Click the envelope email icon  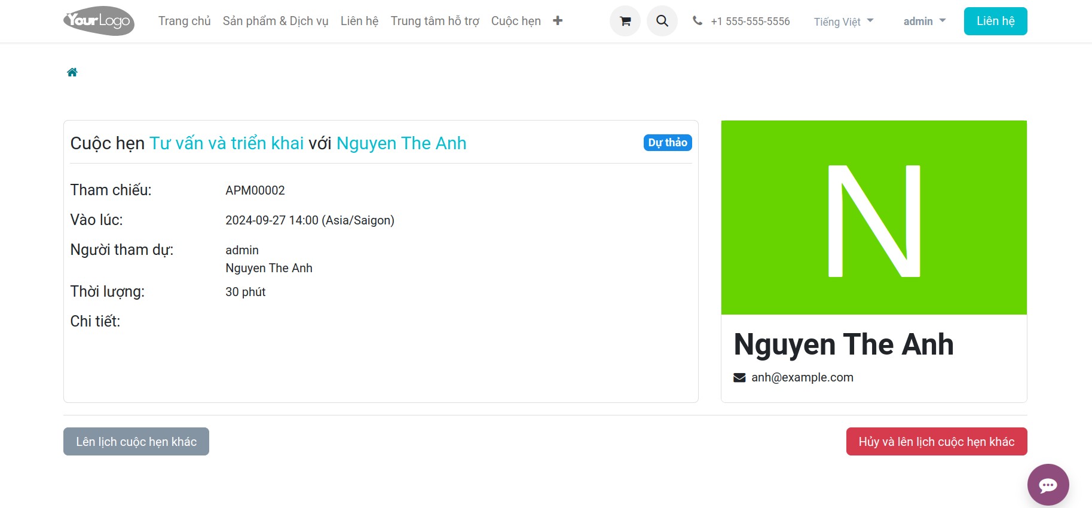(x=739, y=377)
